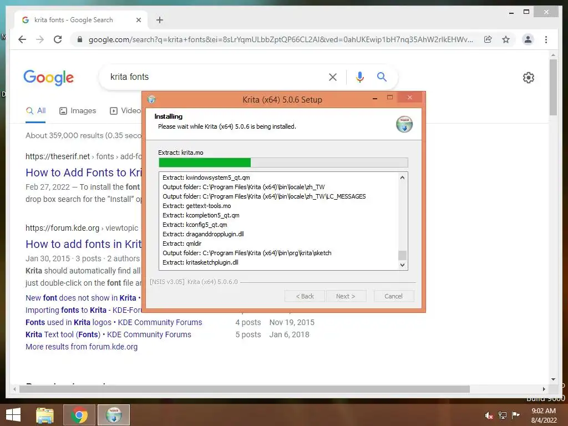
Task: Click the Google logo
Action: [49, 78]
